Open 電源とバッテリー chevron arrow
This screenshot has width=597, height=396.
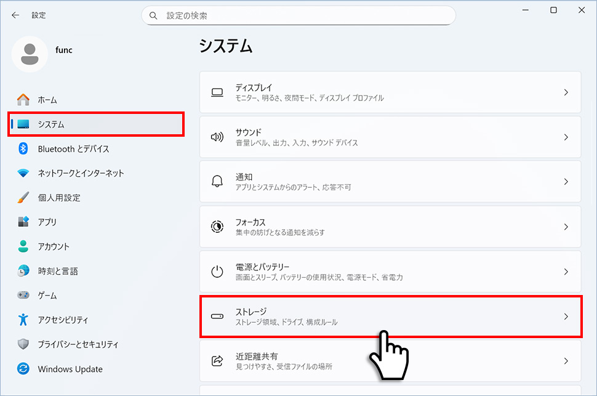[566, 272]
